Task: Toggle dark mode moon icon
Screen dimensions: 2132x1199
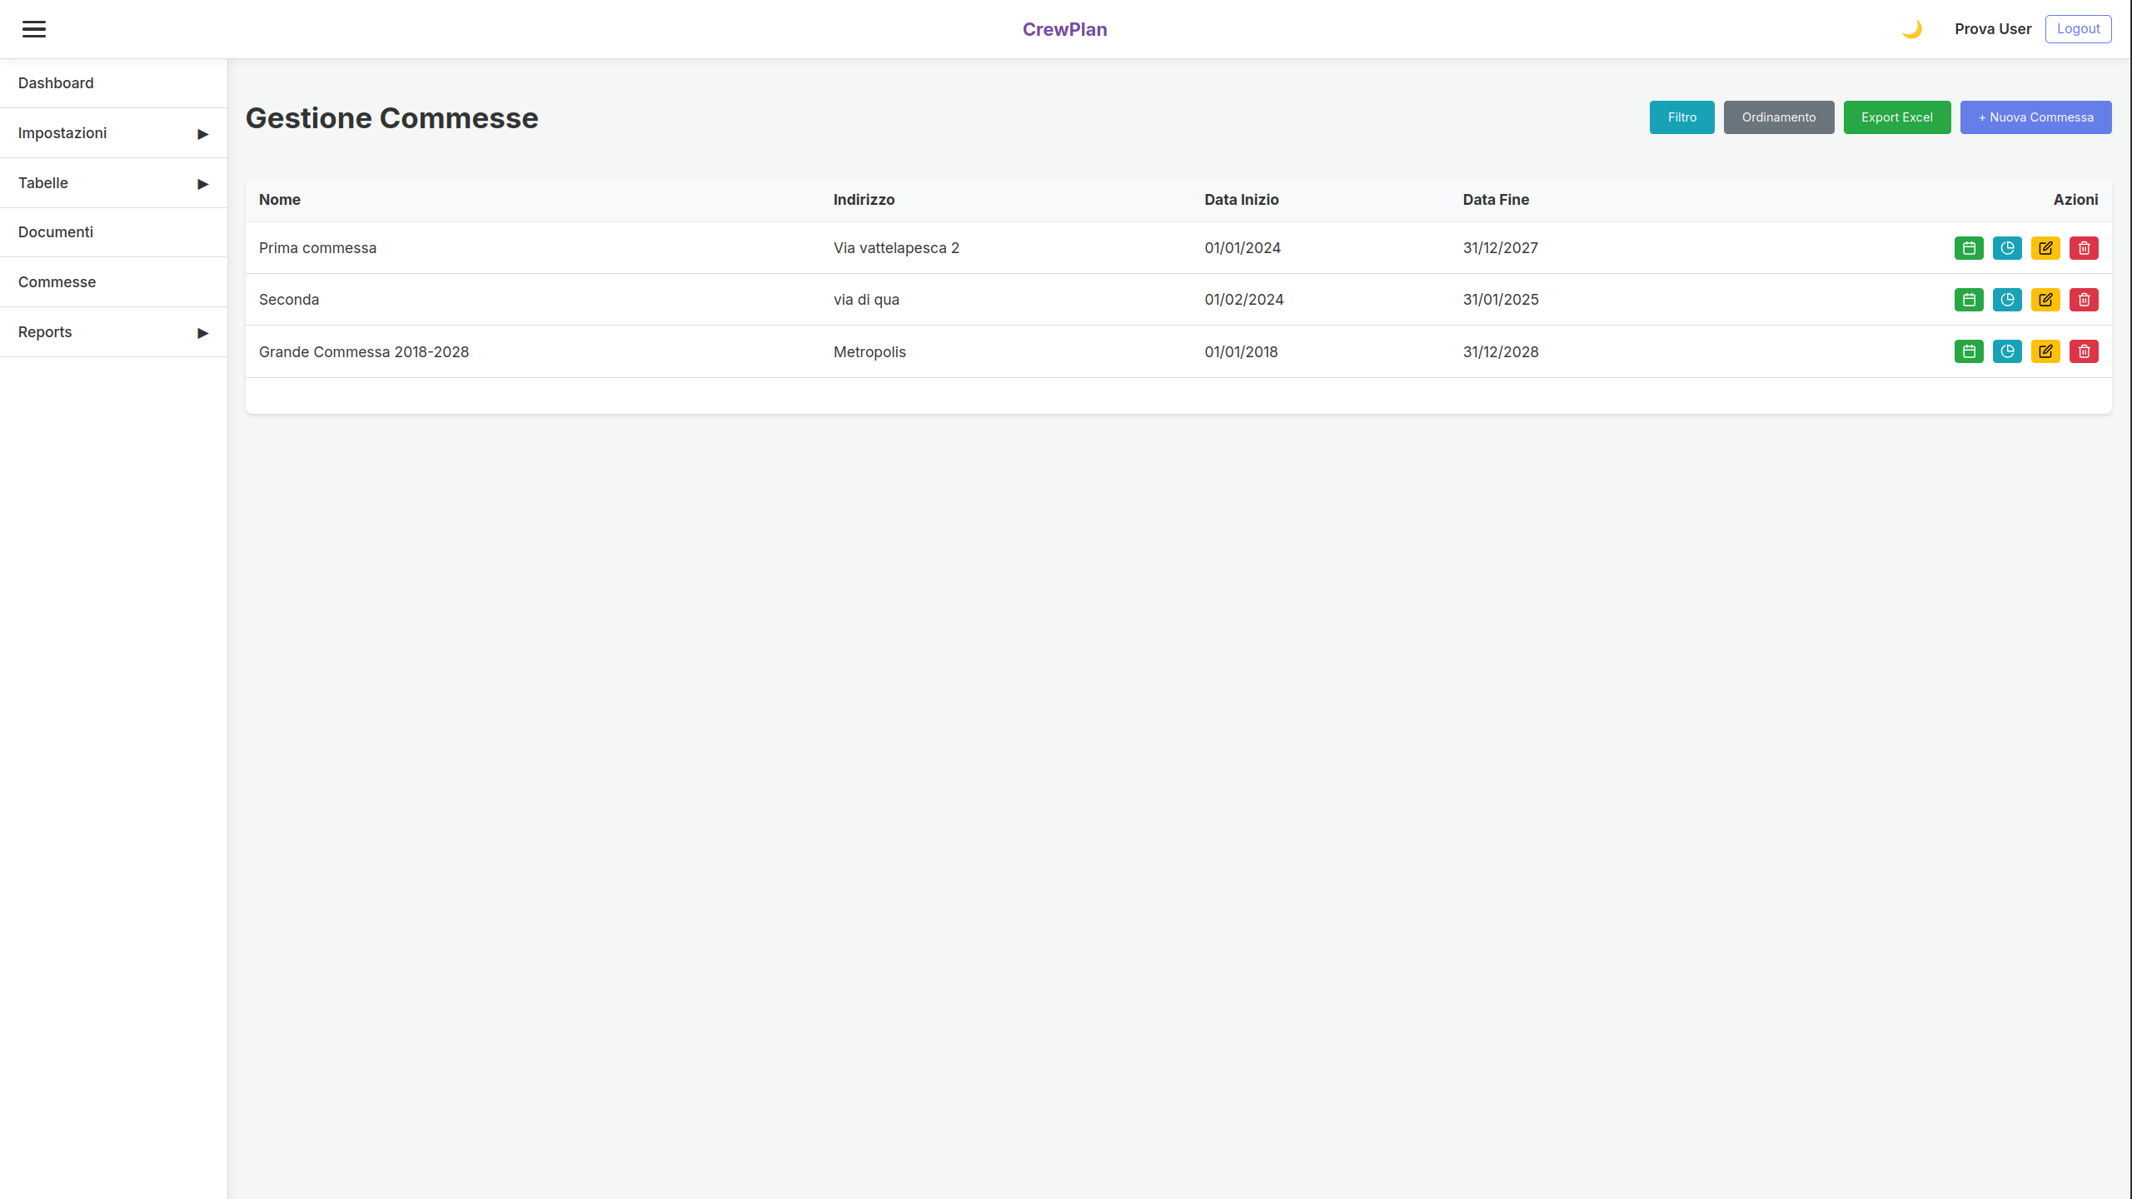Action: click(1911, 29)
